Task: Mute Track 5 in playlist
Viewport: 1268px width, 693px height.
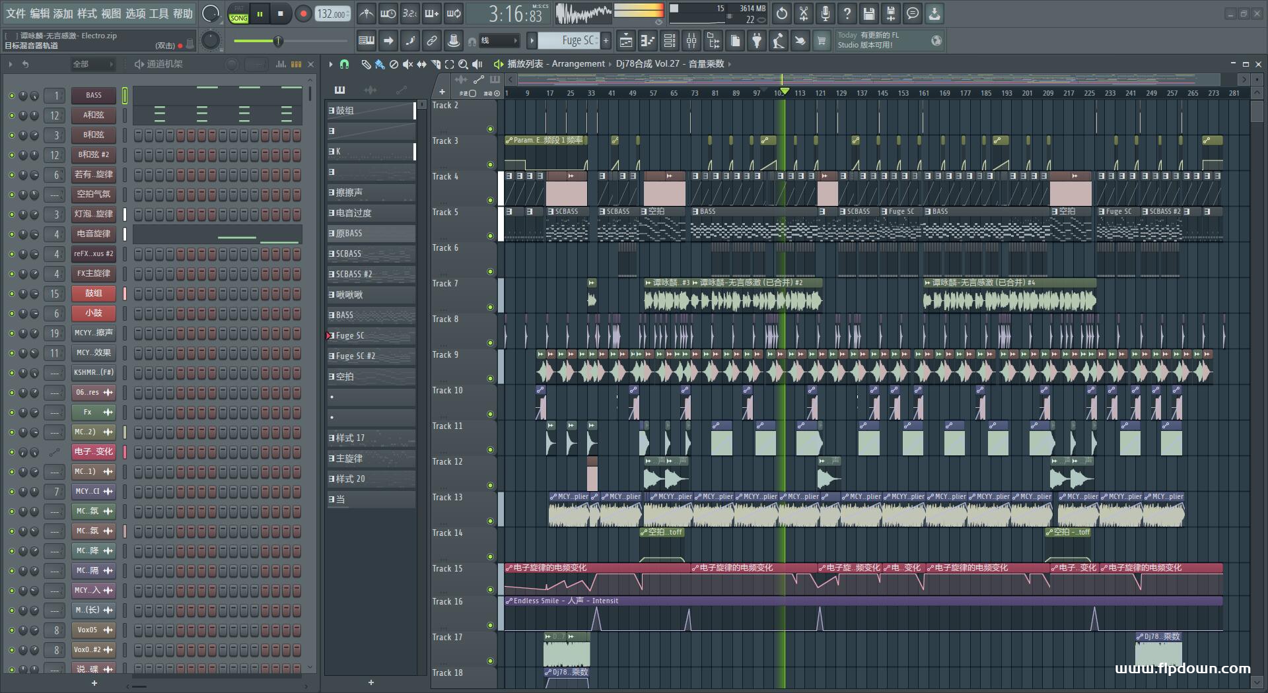Action: tap(490, 236)
